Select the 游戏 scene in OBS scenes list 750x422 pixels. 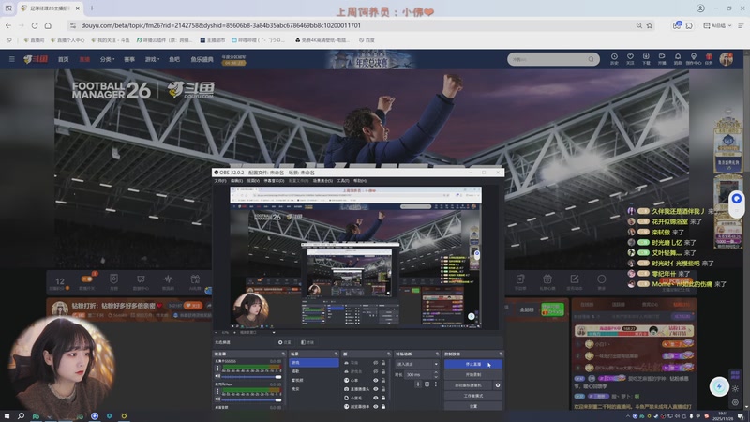coord(314,363)
